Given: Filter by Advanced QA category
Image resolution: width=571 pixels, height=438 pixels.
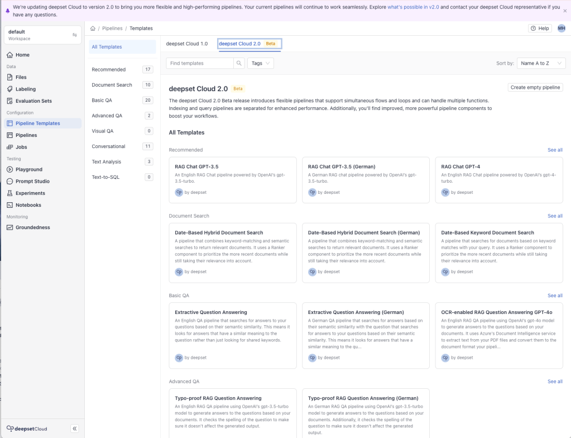Looking at the screenshot, I should pos(122,116).
